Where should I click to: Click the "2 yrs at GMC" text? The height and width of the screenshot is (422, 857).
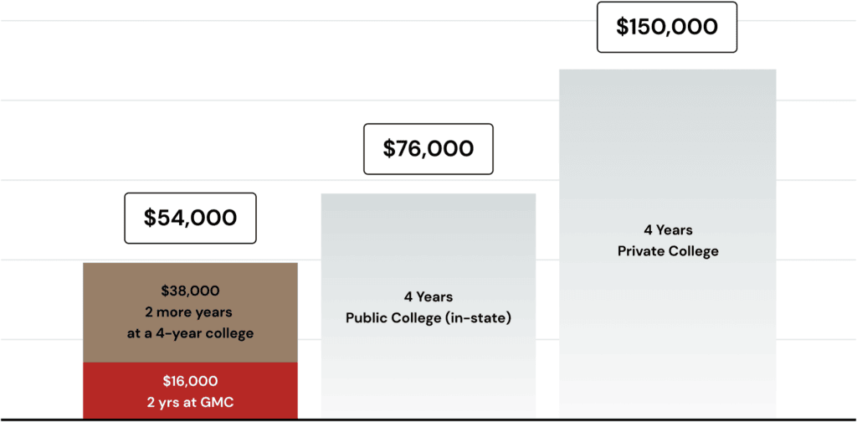point(190,400)
